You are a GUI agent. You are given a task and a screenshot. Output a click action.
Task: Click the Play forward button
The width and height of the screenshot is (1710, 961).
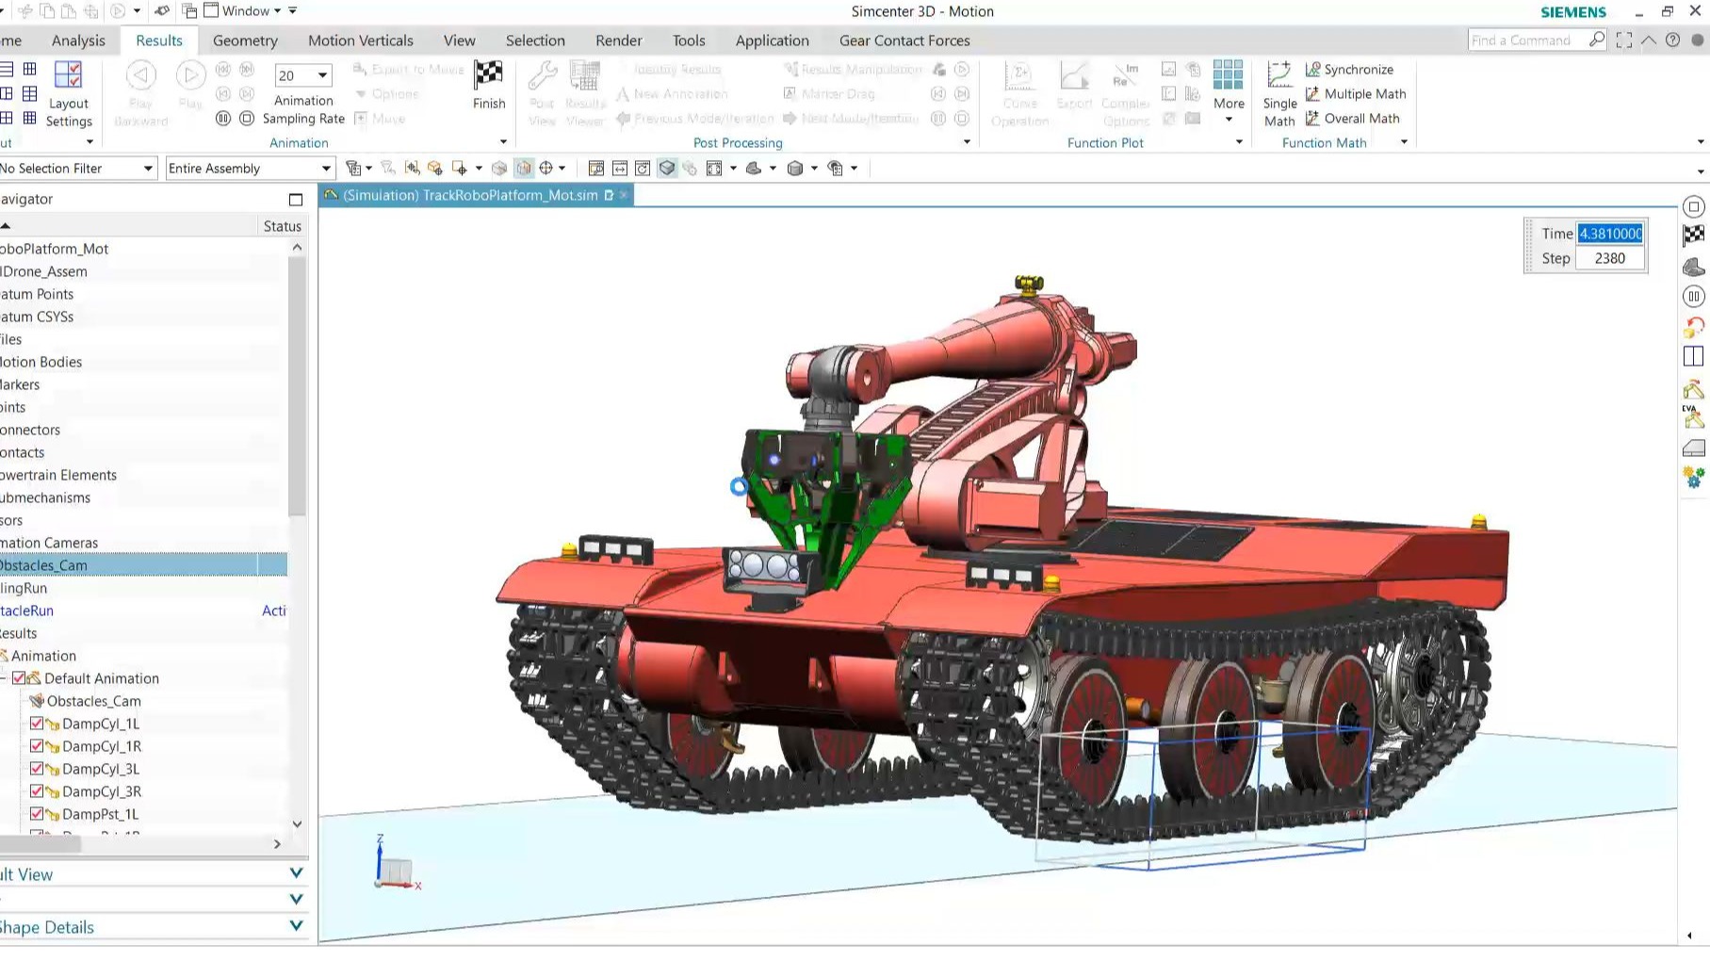pyautogui.click(x=190, y=75)
